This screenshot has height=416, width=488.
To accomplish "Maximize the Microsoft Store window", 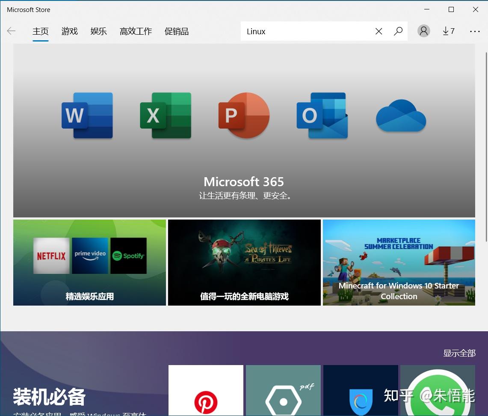I will [x=451, y=9].
